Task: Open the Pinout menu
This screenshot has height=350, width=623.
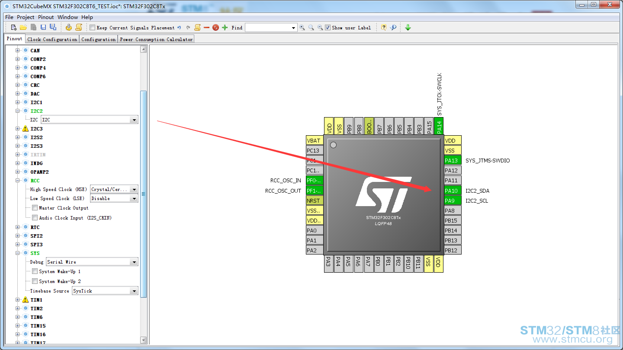Action: 46,17
